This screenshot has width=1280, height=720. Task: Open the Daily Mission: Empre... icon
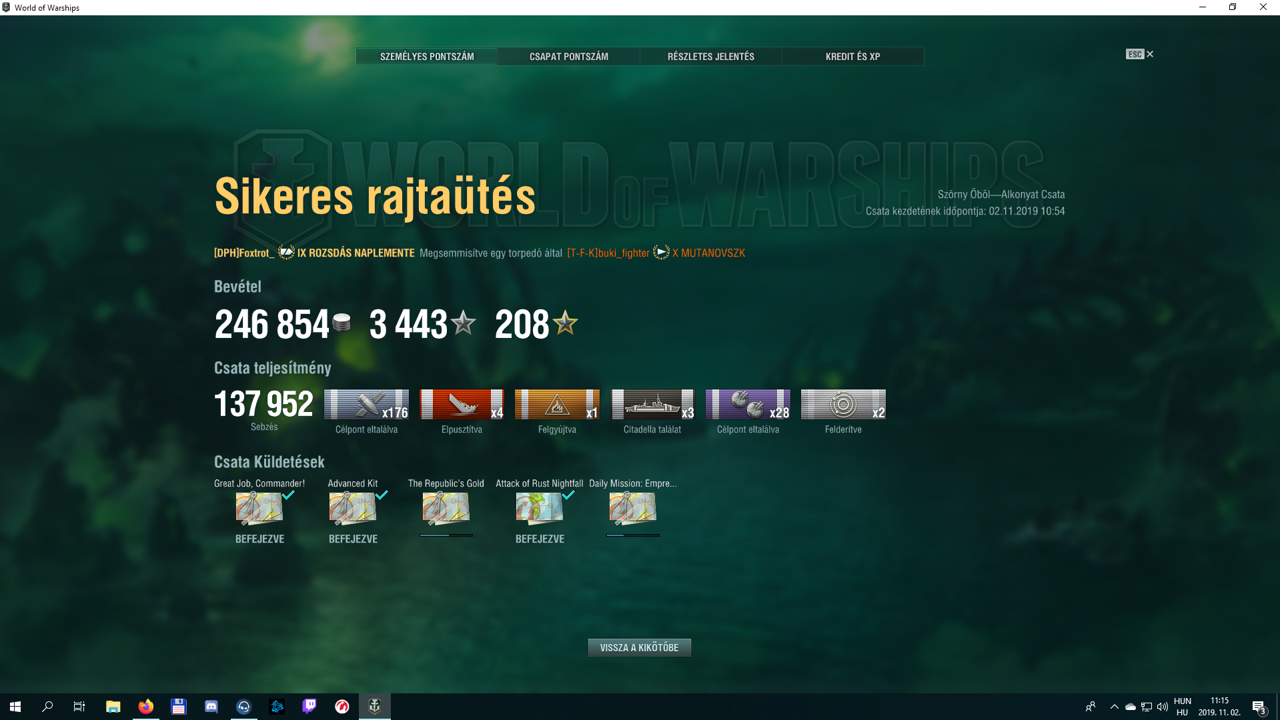click(x=633, y=509)
